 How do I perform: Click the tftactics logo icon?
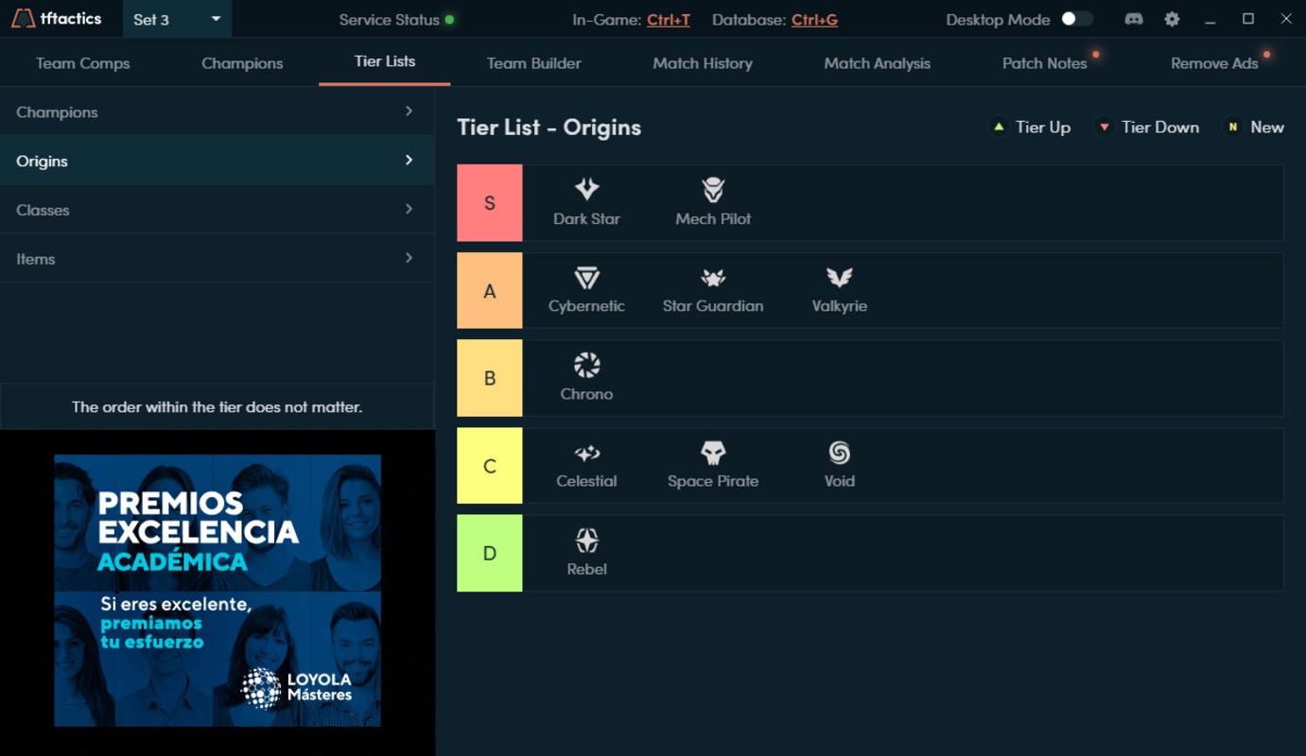(23, 19)
